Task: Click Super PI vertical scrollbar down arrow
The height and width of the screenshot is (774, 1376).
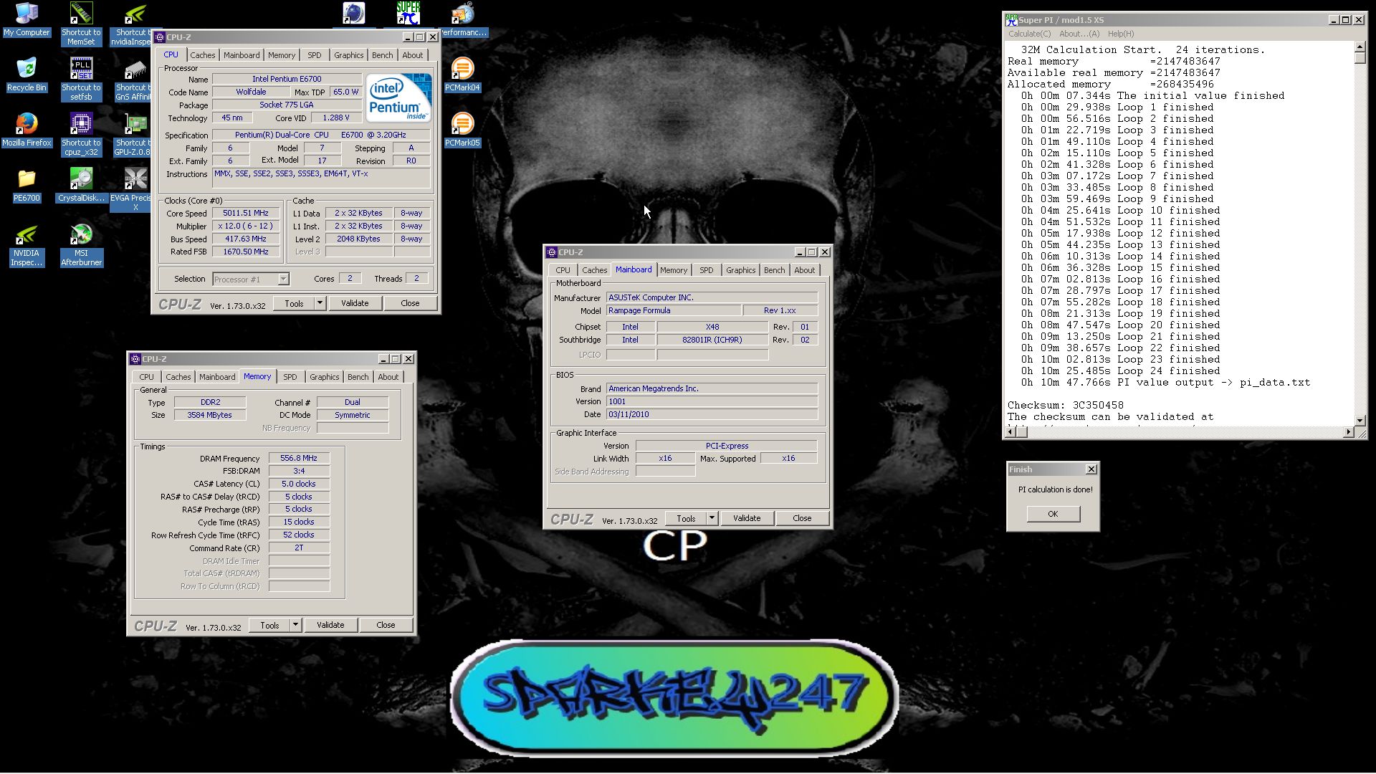Action: (1360, 421)
